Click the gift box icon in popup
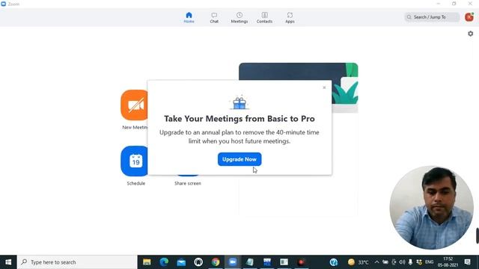The height and width of the screenshot is (269, 479). pyautogui.click(x=239, y=102)
